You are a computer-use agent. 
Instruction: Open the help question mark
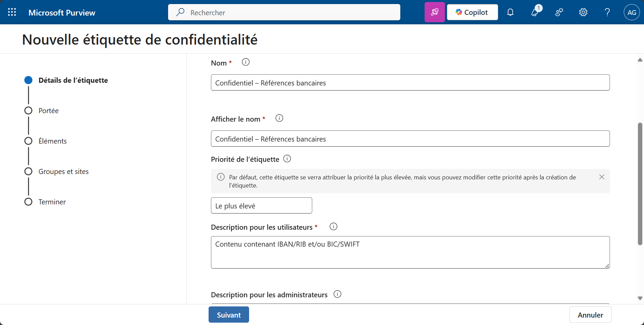click(x=607, y=12)
